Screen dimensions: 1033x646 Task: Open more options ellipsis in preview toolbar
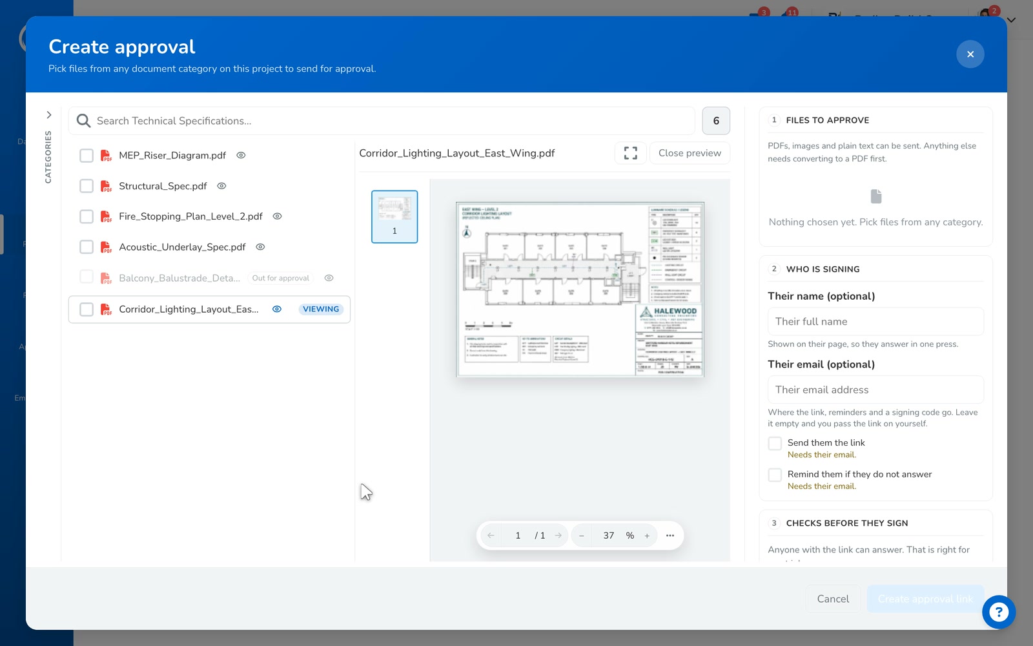point(670,536)
